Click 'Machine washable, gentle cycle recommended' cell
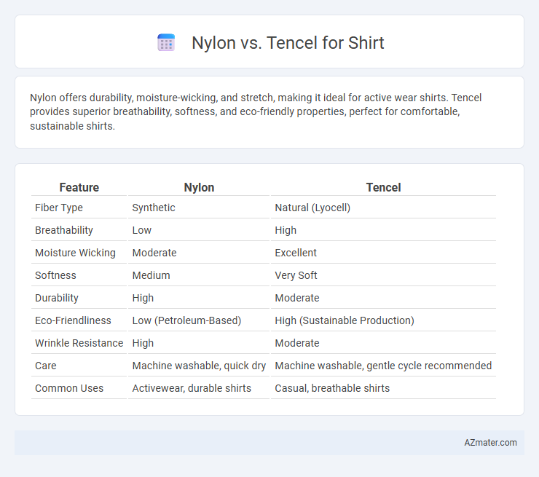This screenshot has width=539, height=477. point(383,366)
